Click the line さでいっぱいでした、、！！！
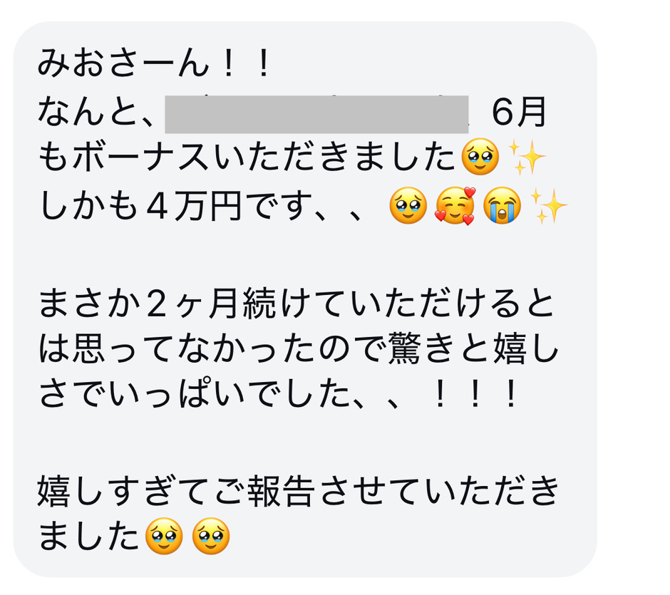The width and height of the screenshot is (670, 595). click(x=278, y=395)
